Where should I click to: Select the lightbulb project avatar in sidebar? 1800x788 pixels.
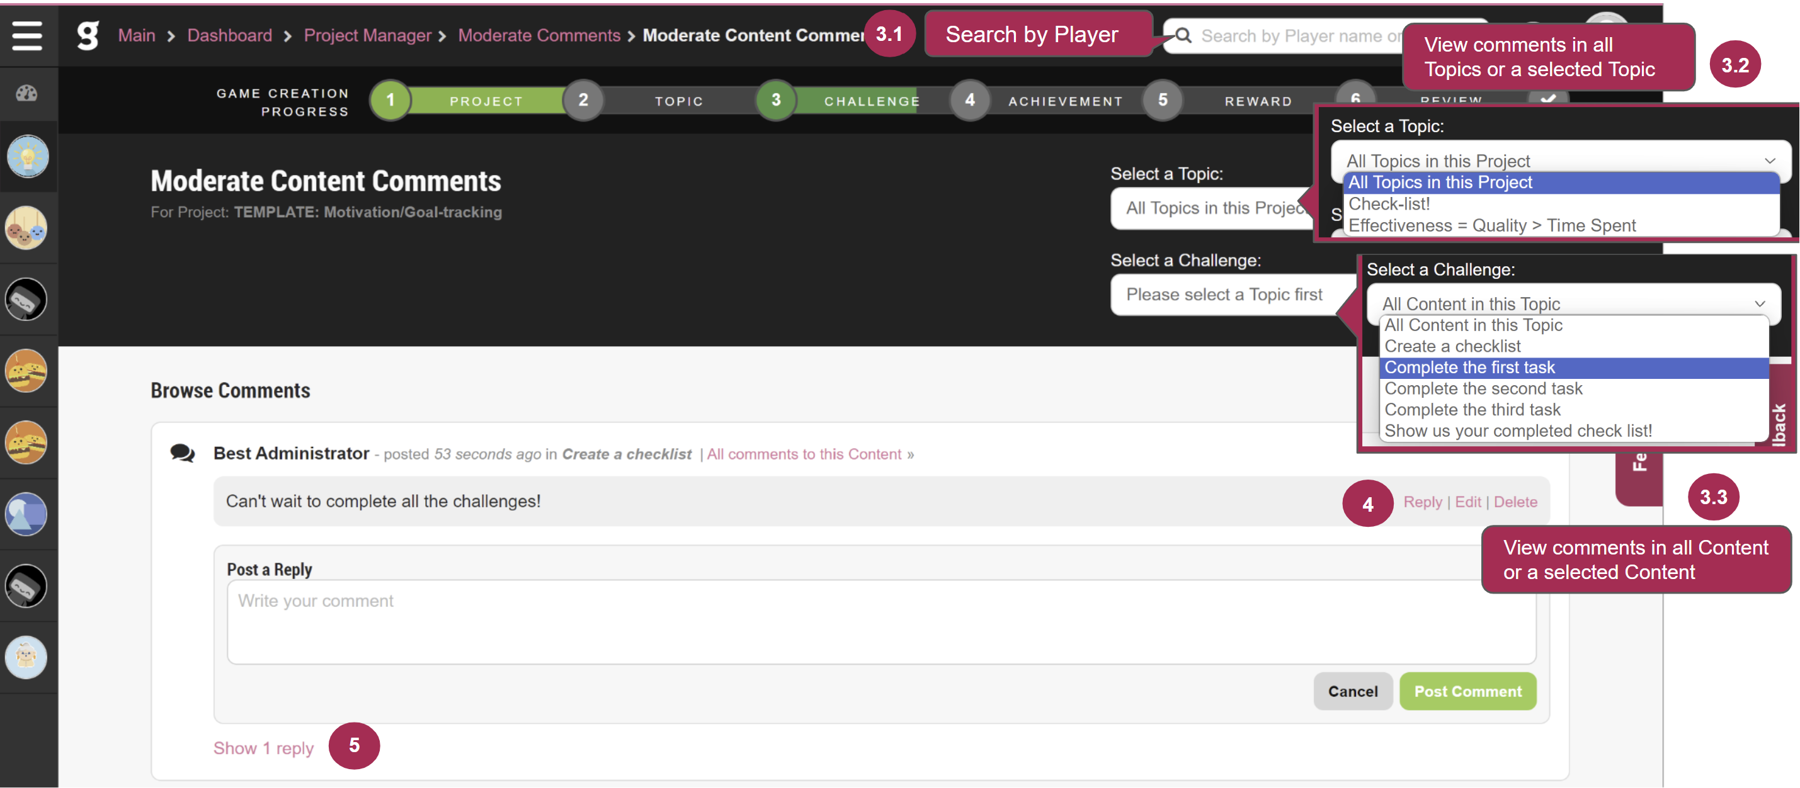point(27,157)
